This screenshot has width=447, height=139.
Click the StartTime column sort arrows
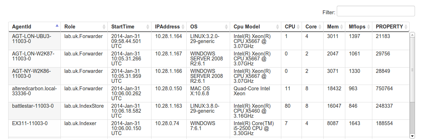tap(148, 27)
